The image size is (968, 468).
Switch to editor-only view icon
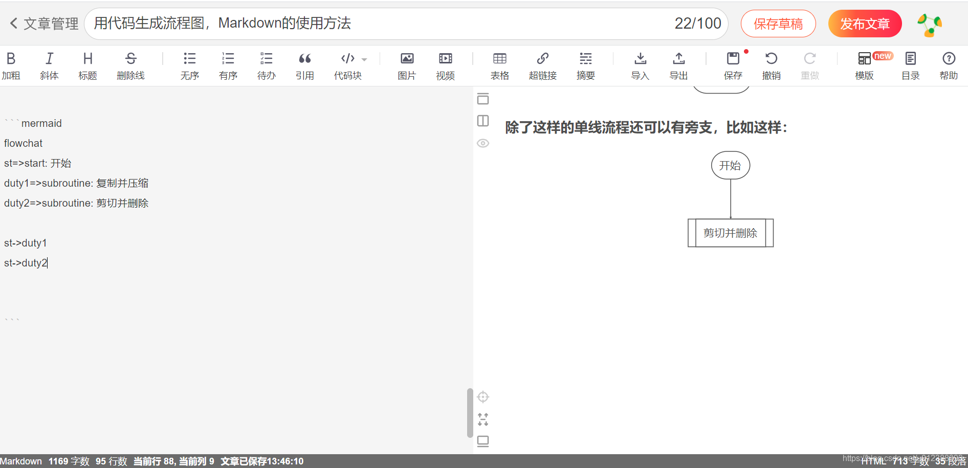click(x=483, y=98)
